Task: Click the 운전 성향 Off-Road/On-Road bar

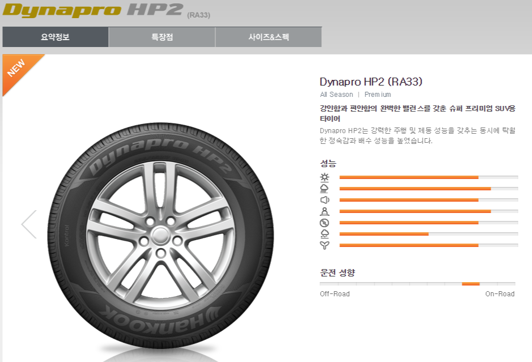Action: click(418, 284)
